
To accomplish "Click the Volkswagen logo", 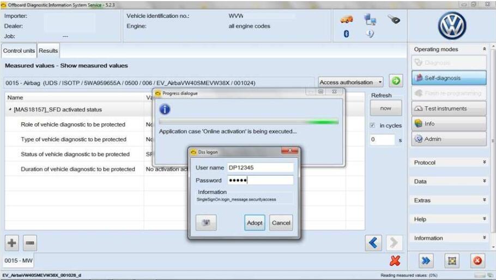I will point(452,26).
